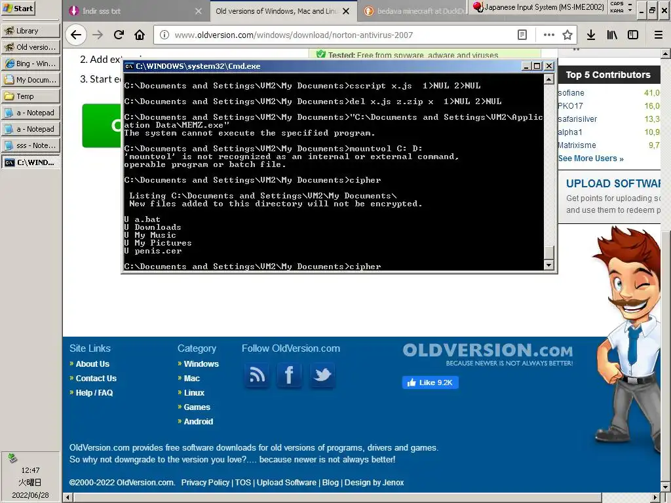Open Contact Us footer link
The width and height of the screenshot is (671, 503).
pos(96,379)
